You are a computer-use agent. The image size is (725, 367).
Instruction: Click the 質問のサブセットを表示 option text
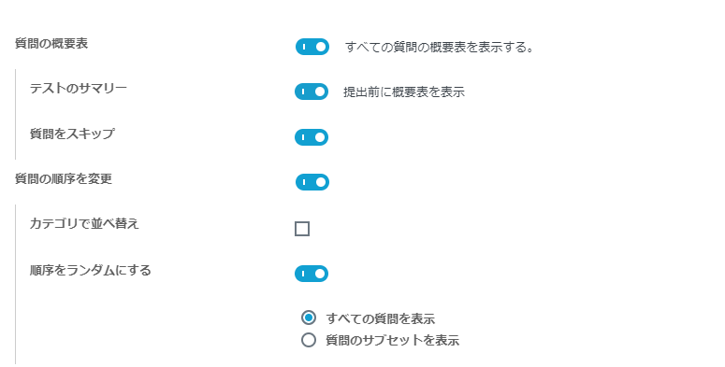(x=393, y=340)
